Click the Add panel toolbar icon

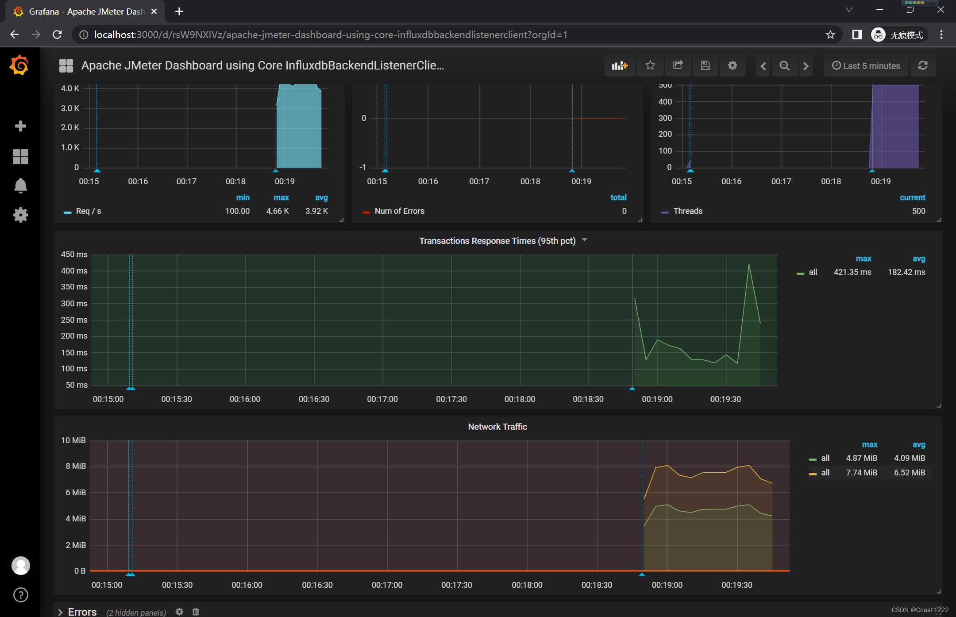pos(620,66)
